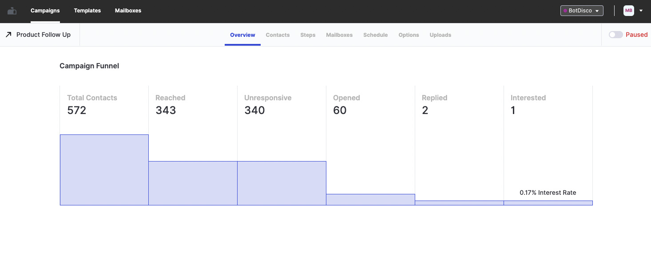The image size is (651, 260).
Task: Click the Reached funnel bar
Action: 193,183
